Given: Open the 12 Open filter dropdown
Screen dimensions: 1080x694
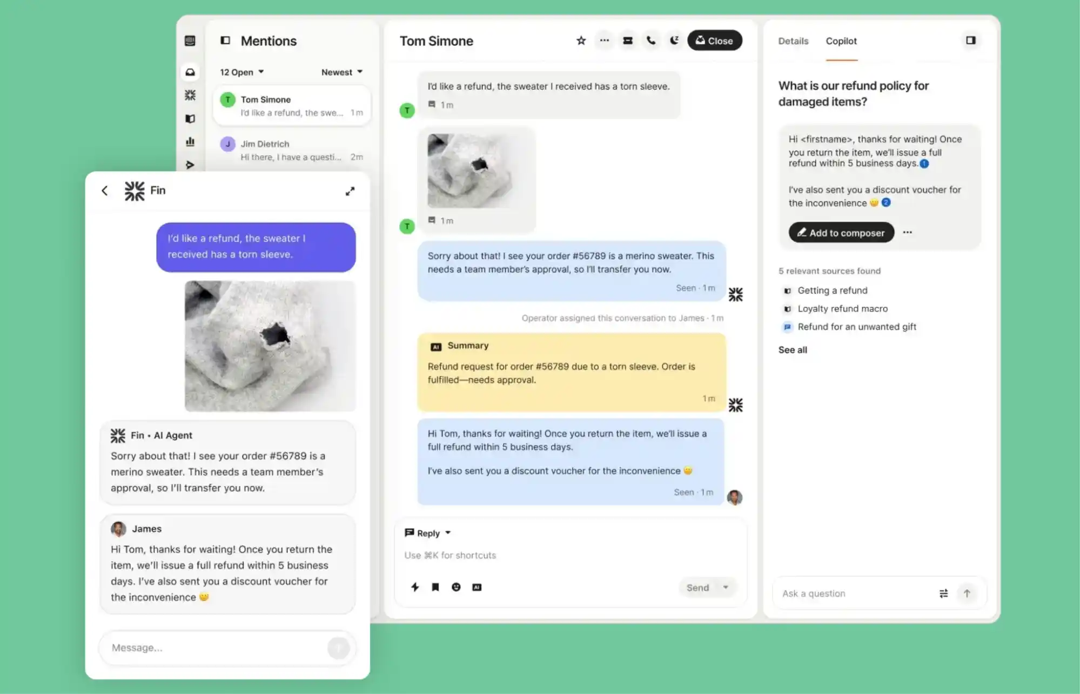Looking at the screenshot, I should point(241,72).
